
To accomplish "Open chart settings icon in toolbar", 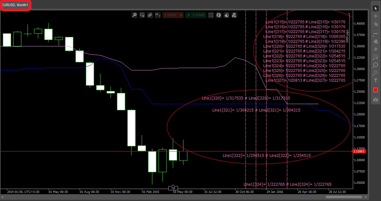I will (x=142, y=15).
